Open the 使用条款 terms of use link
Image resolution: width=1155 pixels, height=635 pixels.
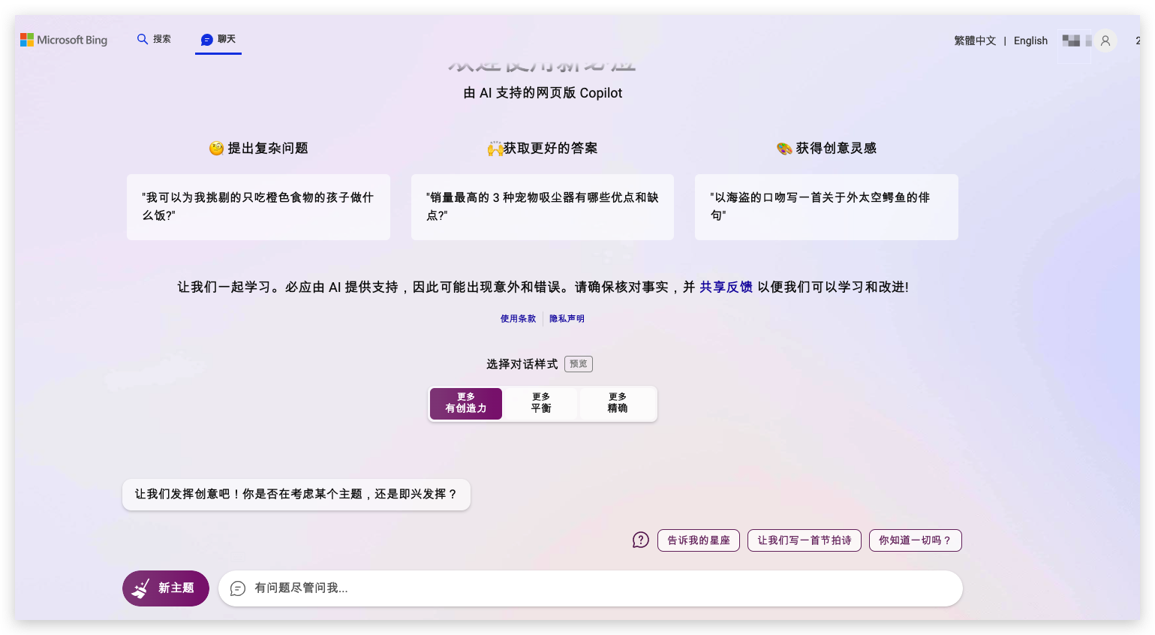[518, 319]
